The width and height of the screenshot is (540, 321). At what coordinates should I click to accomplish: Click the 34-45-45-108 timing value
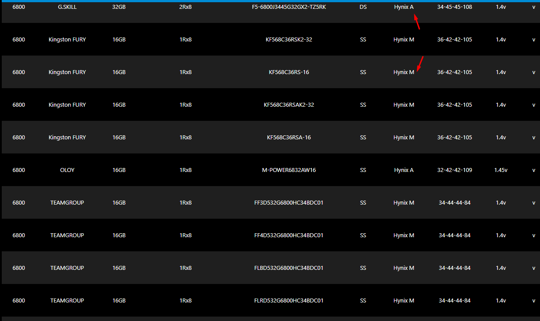[454, 7]
